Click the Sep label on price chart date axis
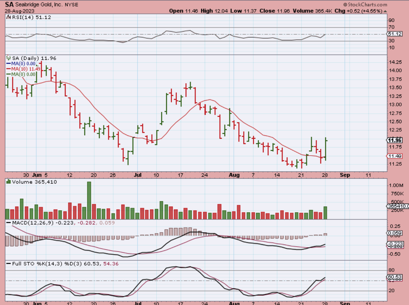 (x=345, y=175)
